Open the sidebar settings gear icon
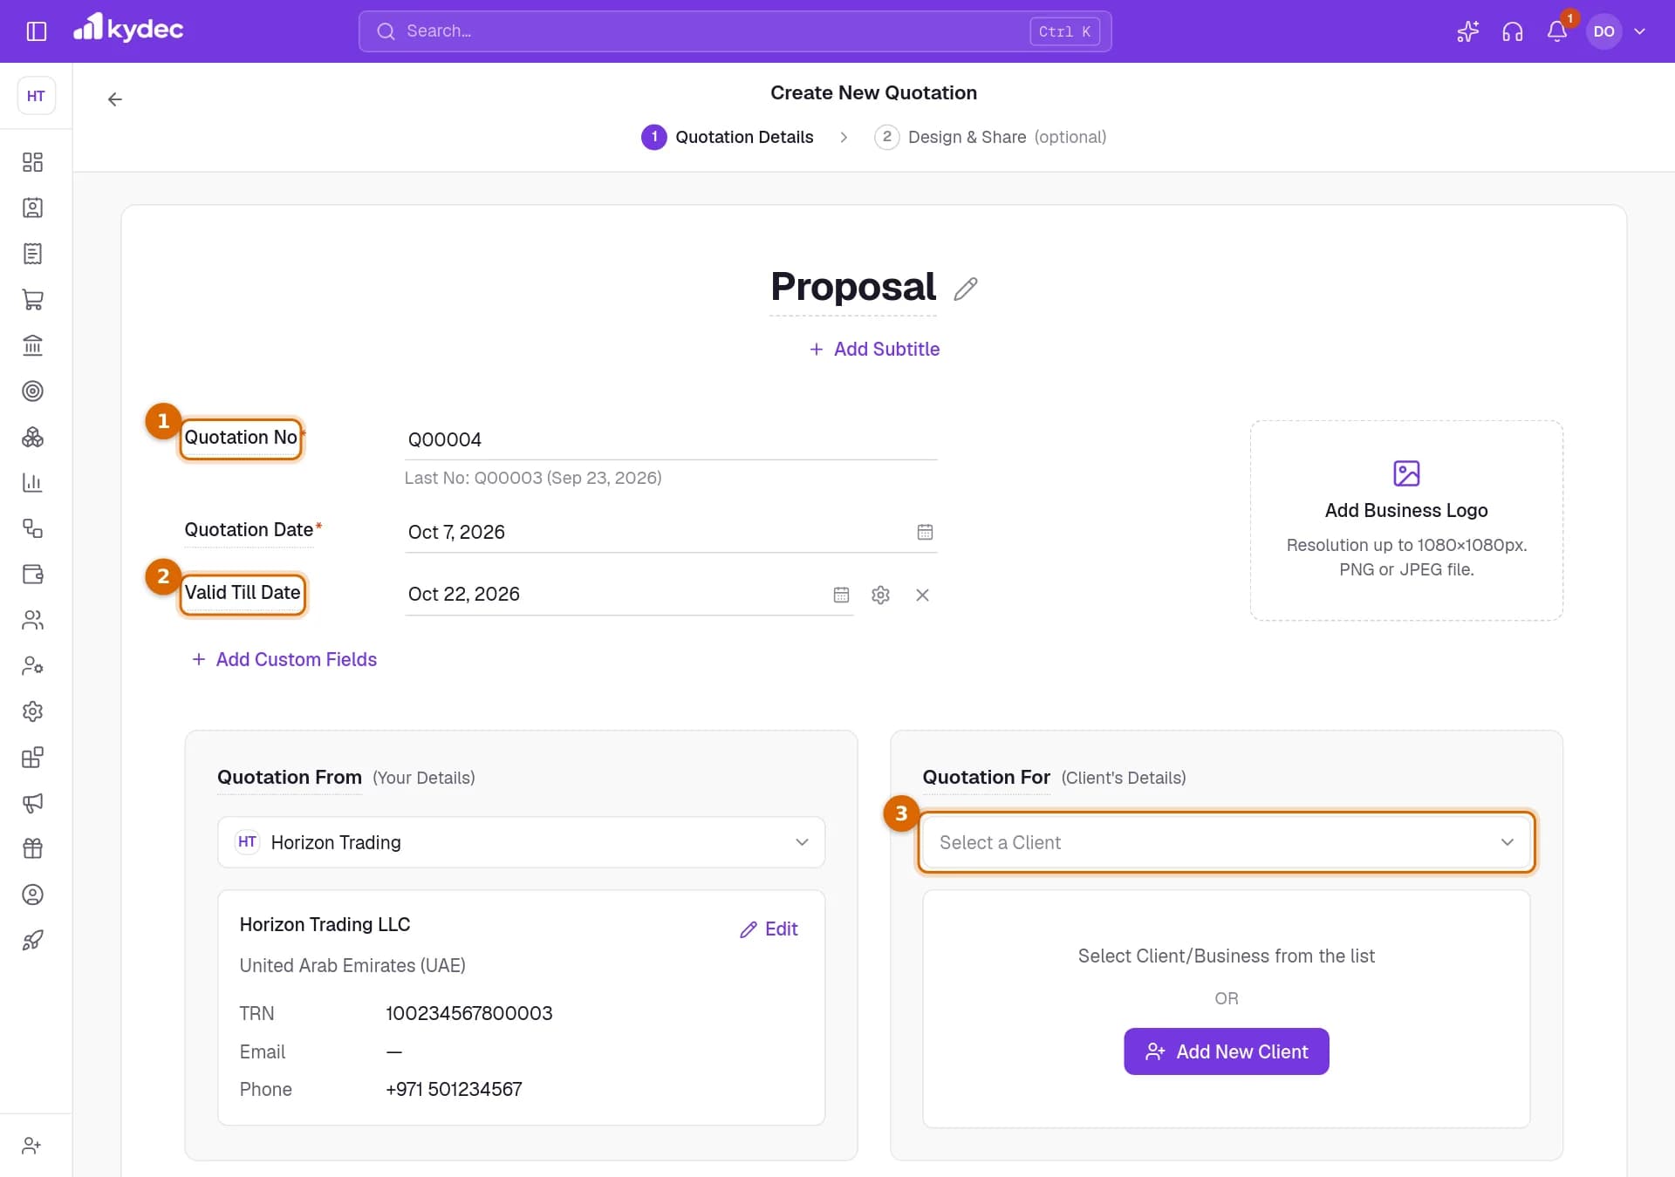The image size is (1675, 1177). [32, 711]
